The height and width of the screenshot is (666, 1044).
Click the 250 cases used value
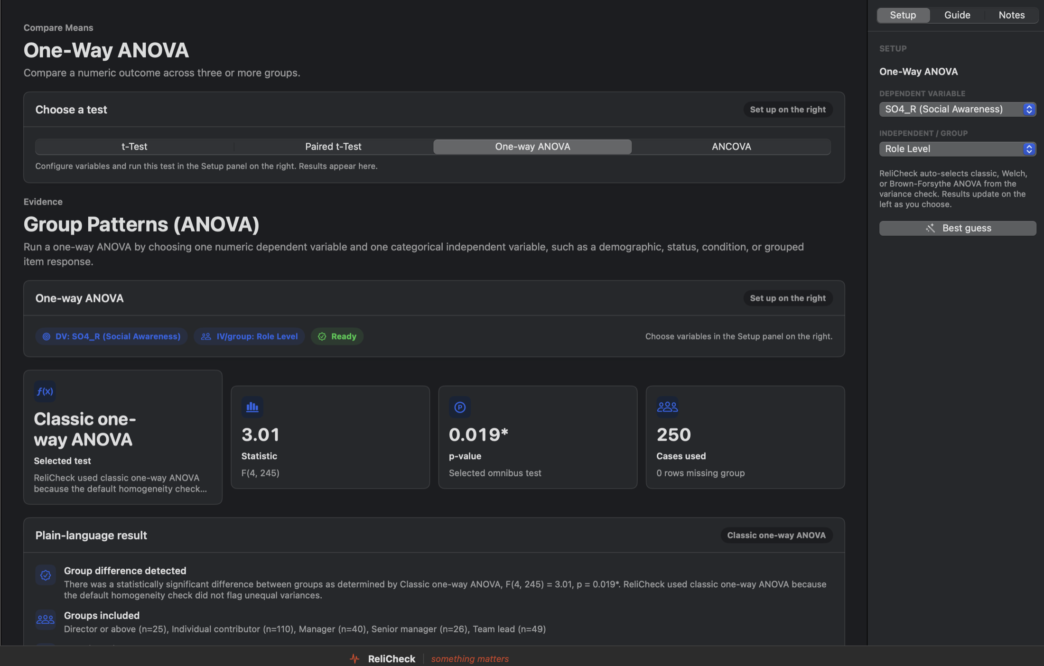point(673,435)
